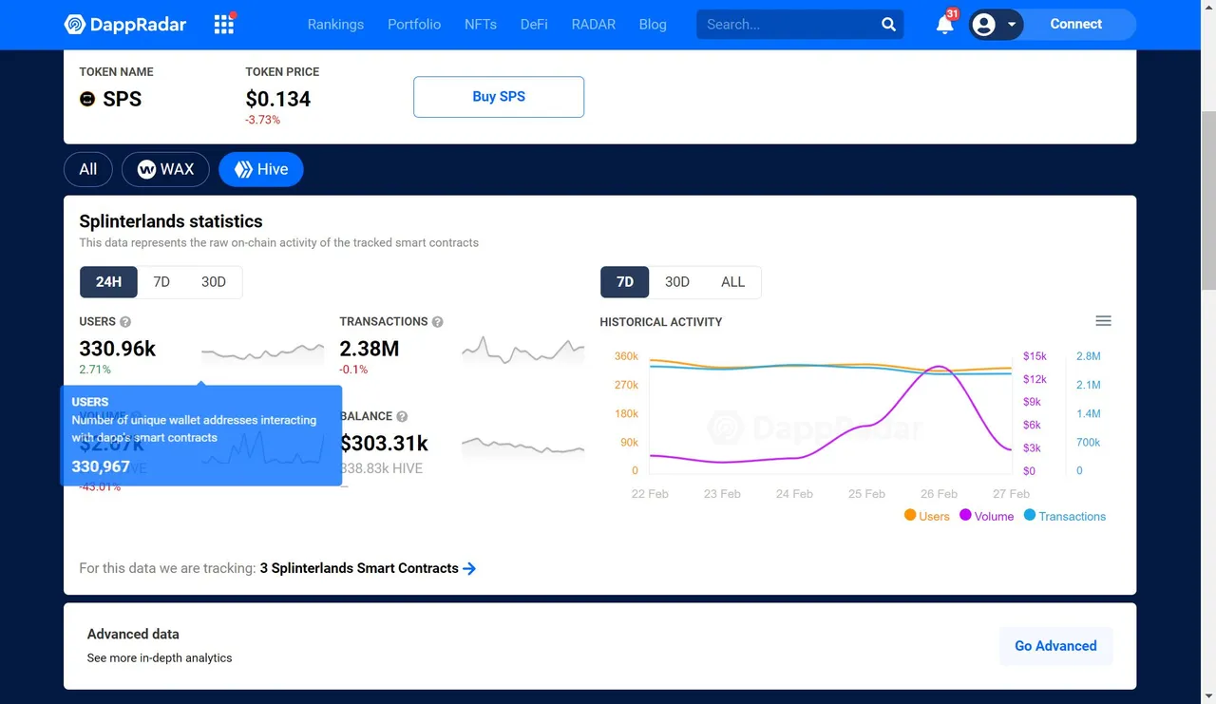Click the Splinterlands statistics heading

pos(171,221)
